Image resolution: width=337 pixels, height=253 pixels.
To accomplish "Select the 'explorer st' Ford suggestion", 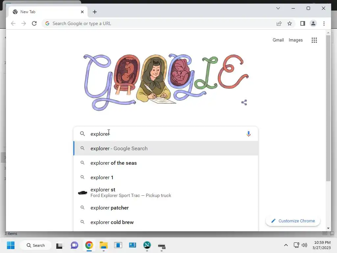I will coord(166,192).
